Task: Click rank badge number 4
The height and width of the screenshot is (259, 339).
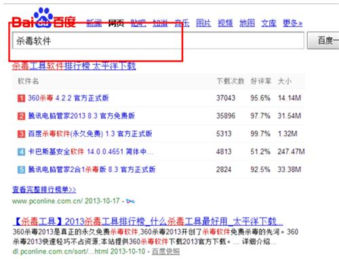Action: pos(21,152)
